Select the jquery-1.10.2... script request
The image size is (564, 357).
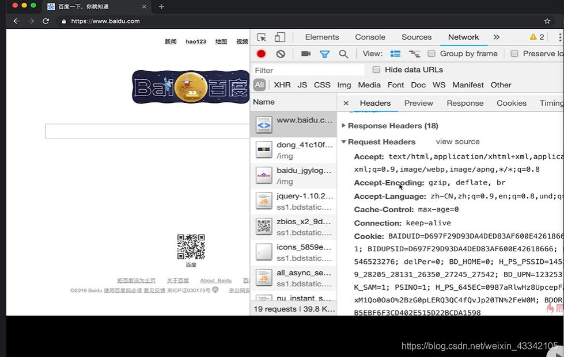(x=293, y=201)
